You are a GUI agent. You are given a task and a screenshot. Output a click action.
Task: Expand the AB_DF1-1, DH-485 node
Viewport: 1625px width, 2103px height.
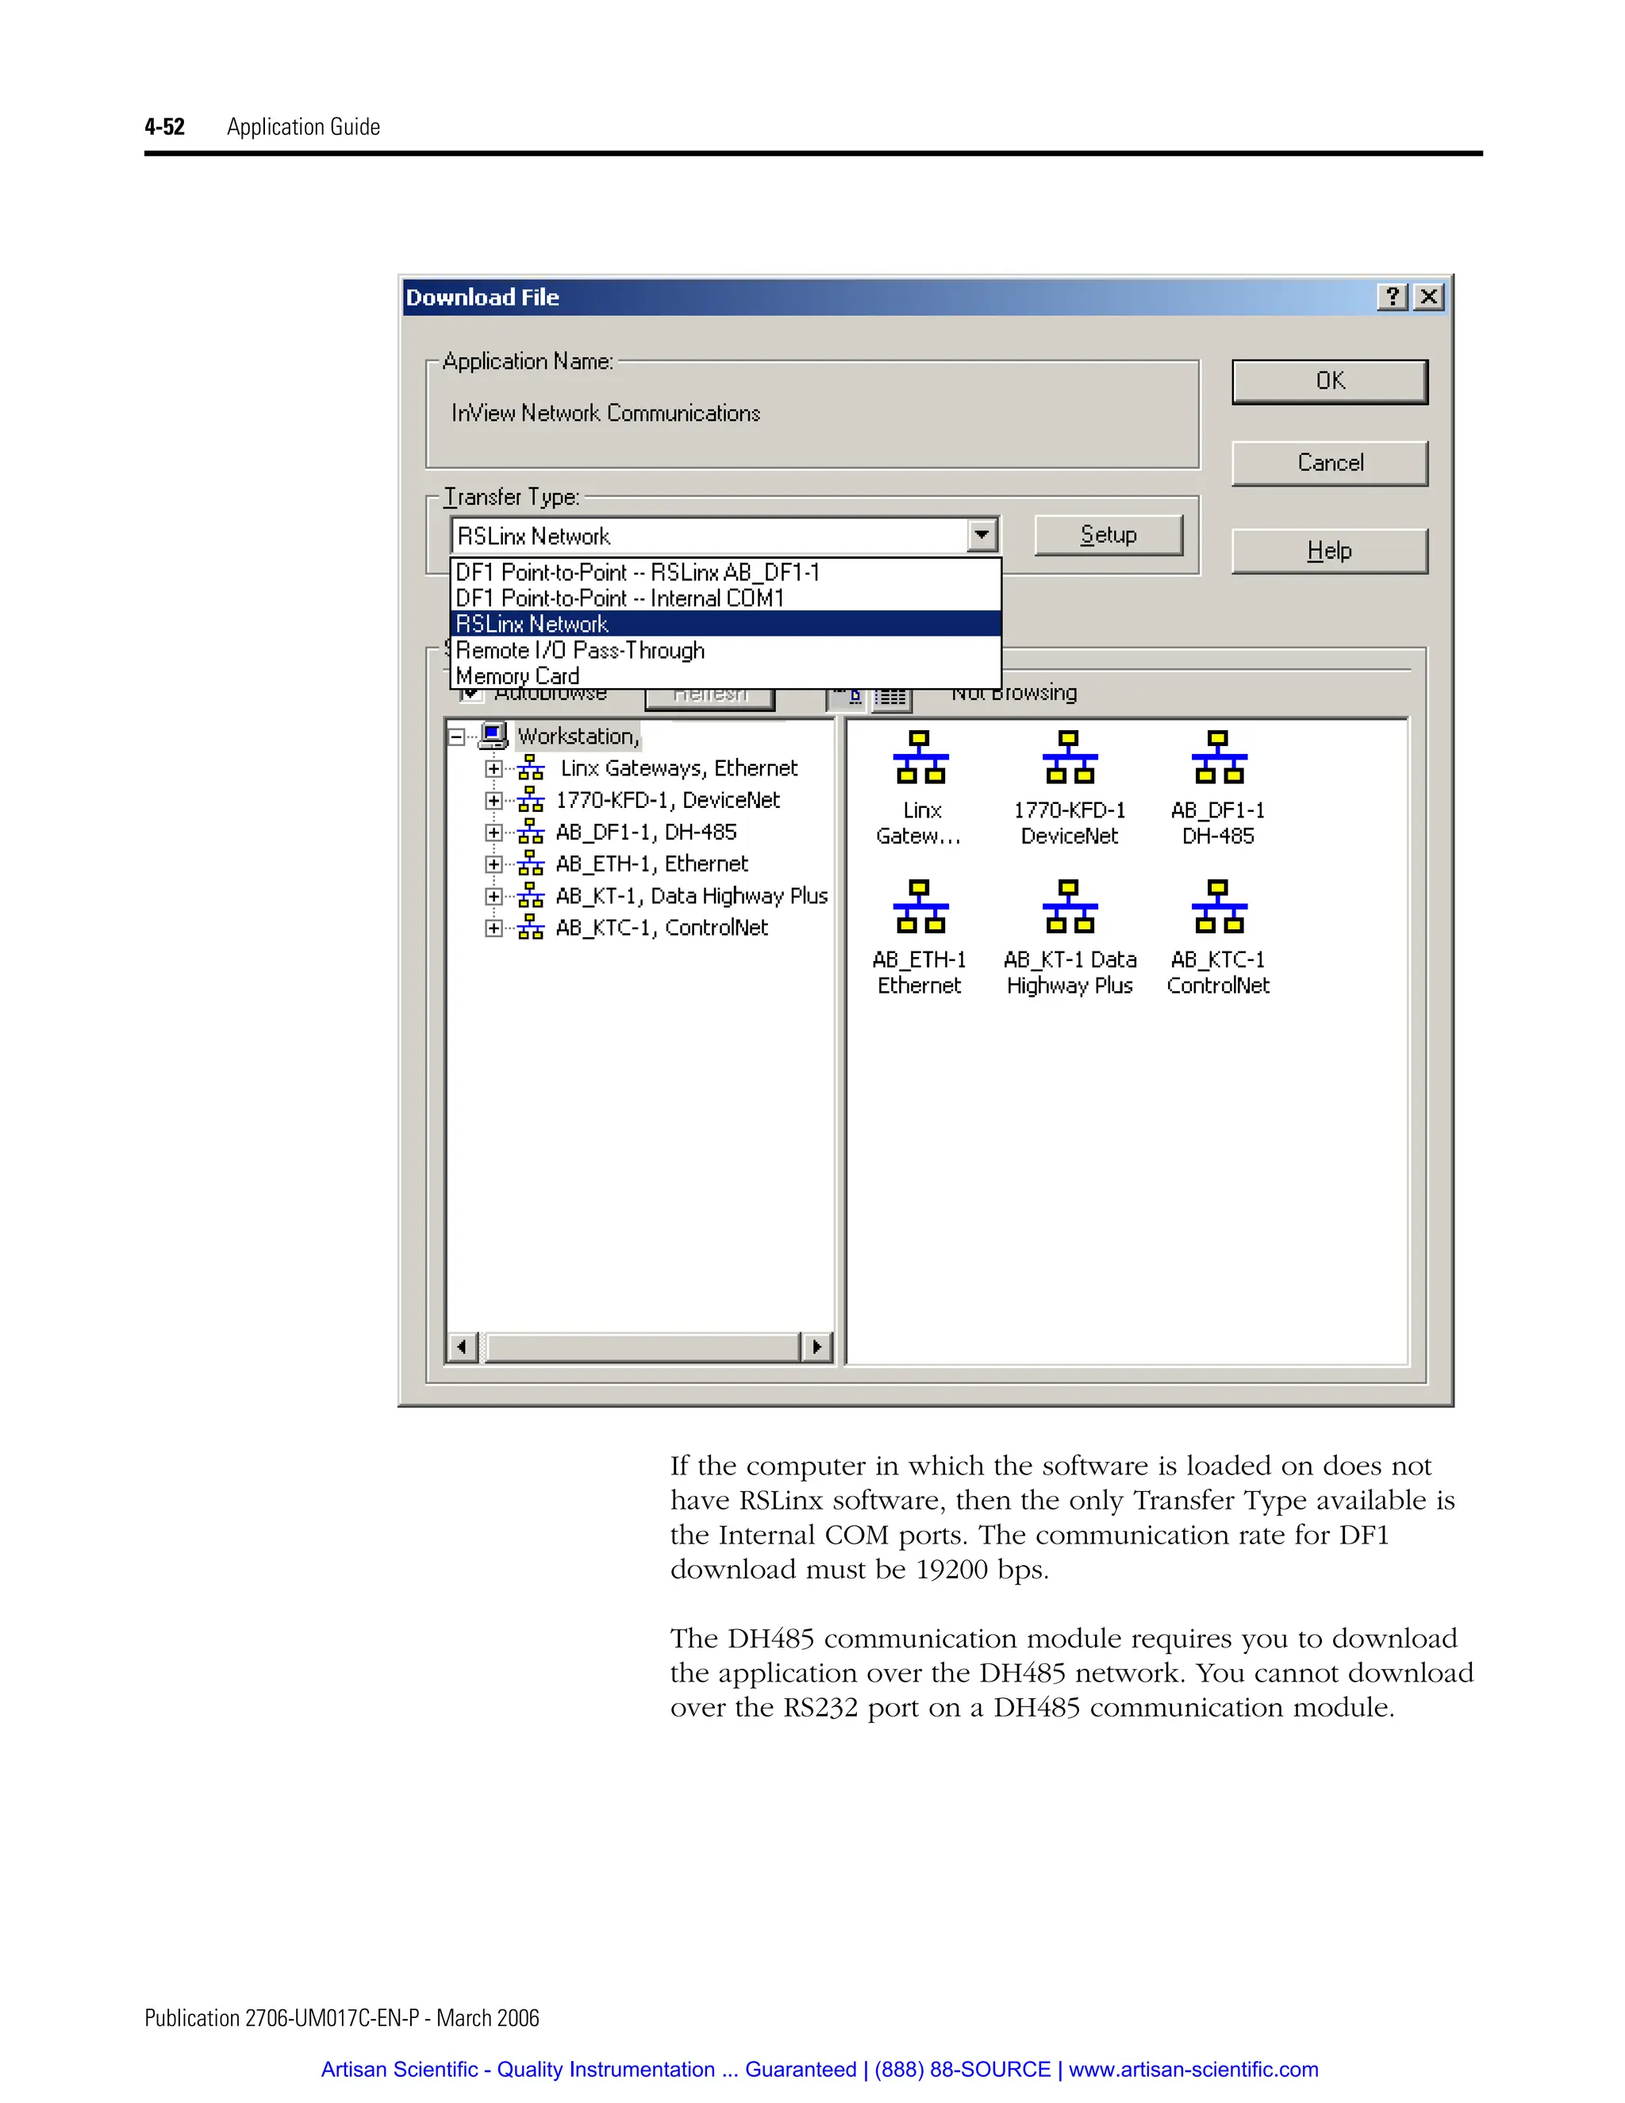click(493, 832)
